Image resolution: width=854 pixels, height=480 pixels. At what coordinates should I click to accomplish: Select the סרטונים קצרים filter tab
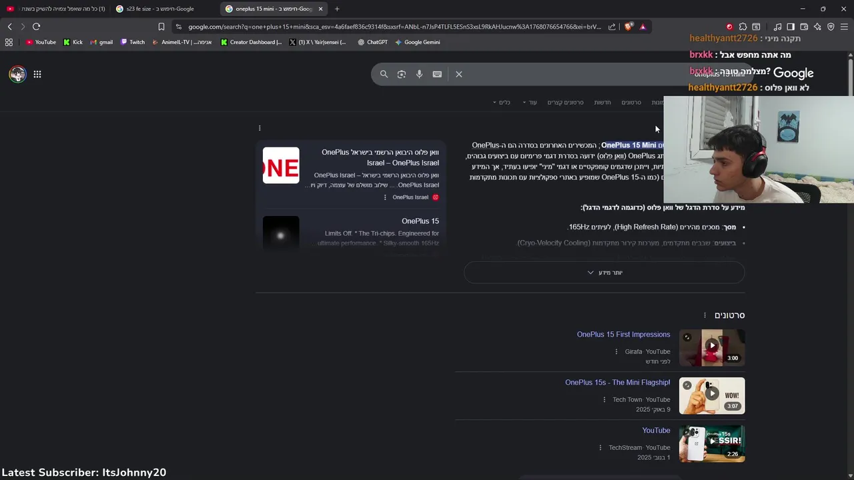pos(565,102)
